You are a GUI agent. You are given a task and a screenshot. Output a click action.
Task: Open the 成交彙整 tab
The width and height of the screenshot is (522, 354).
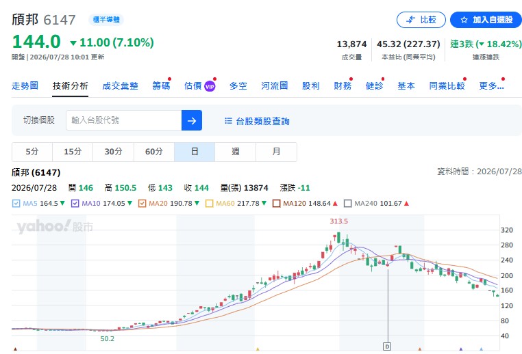pyautogui.click(x=120, y=86)
